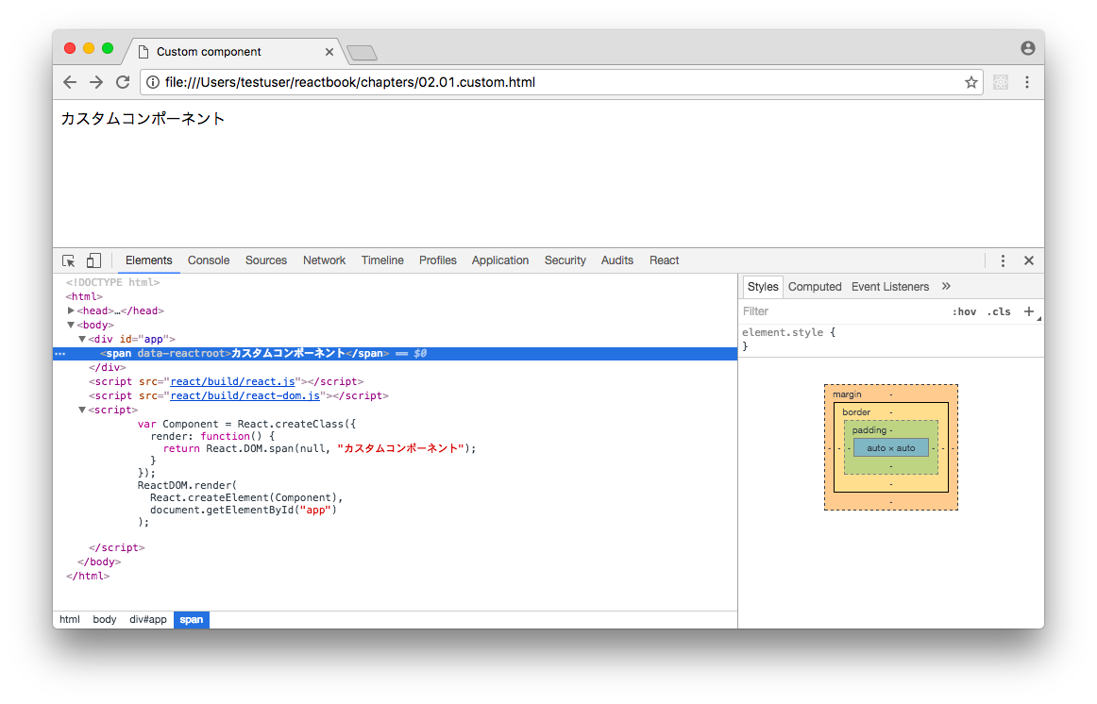Screen dimensions: 1097x704
Task: Toggle the :hov element state panel
Action: coord(964,311)
